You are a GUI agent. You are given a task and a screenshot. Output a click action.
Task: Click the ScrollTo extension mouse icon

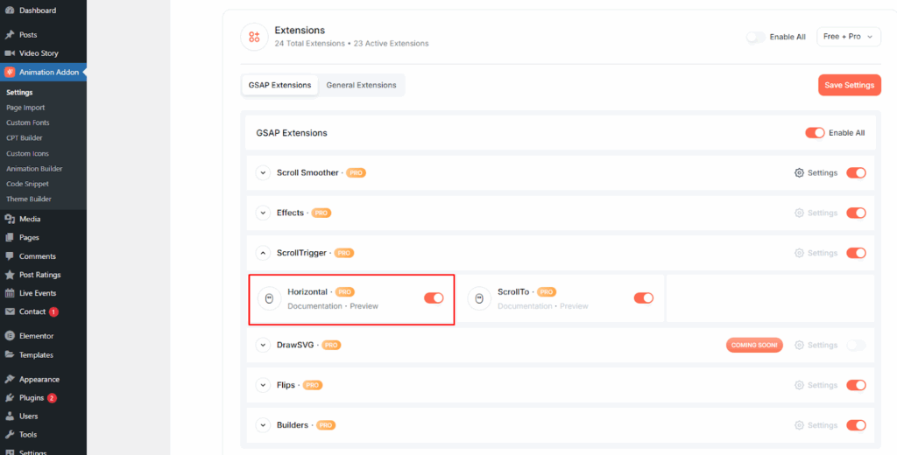[478, 299]
